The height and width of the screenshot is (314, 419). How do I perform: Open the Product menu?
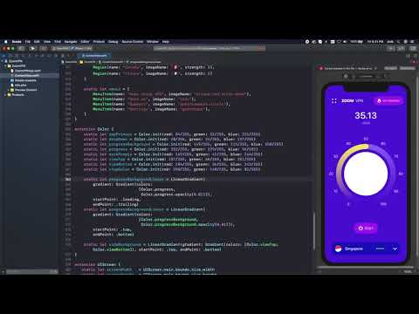[99, 42]
